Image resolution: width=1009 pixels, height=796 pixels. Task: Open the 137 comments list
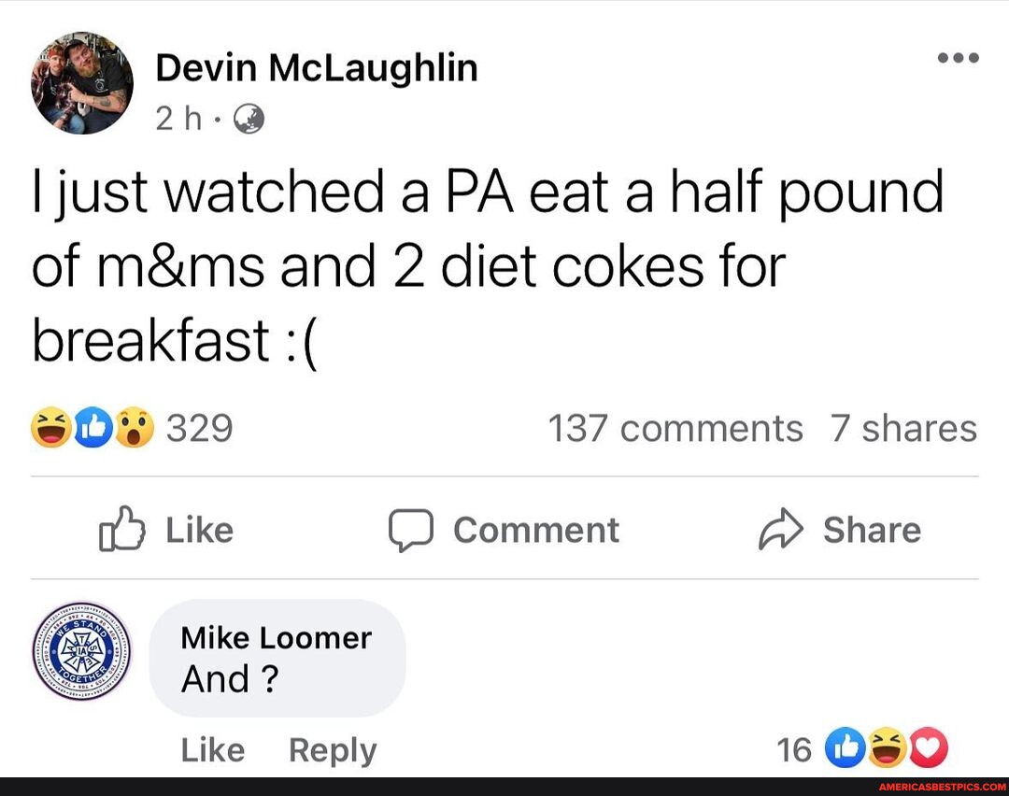point(675,428)
